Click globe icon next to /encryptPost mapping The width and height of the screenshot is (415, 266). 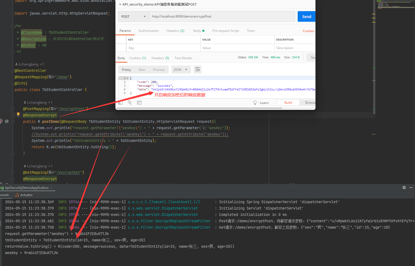point(52,109)
